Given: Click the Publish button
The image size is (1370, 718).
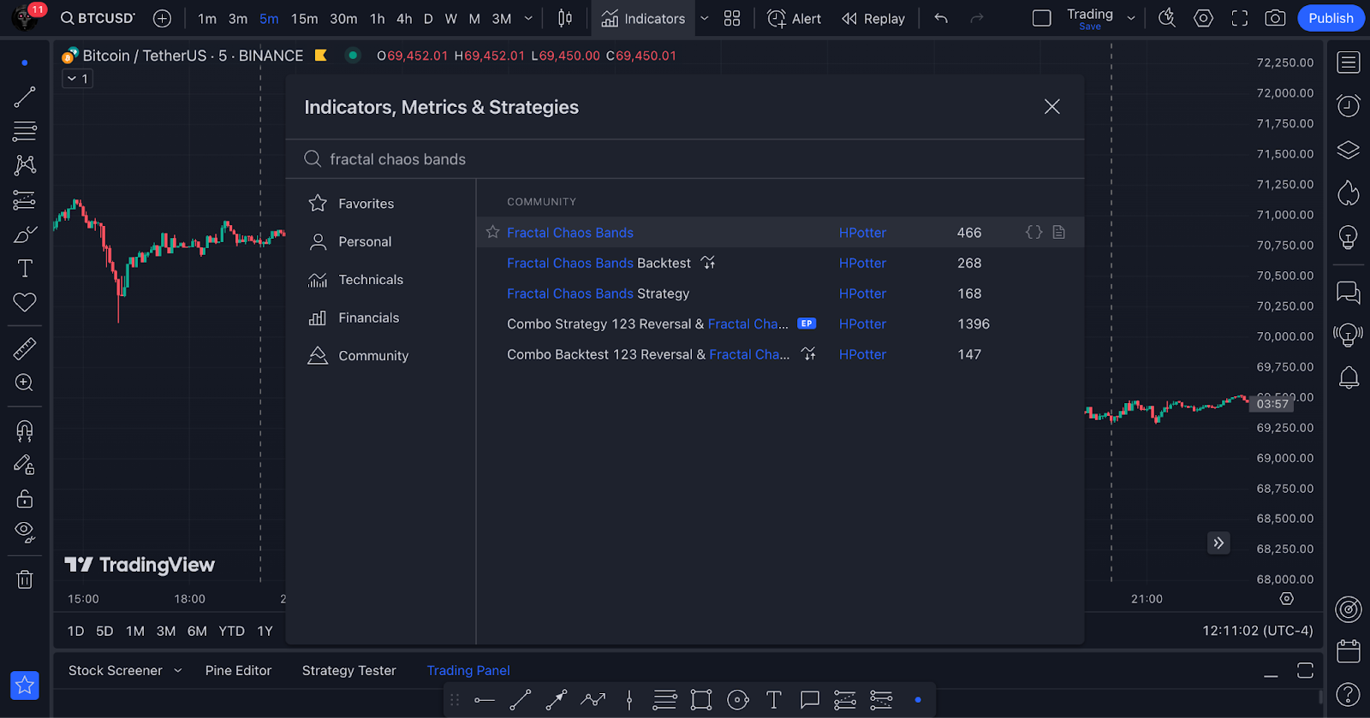Looking at the screenshot, I should click(1331, 18).
